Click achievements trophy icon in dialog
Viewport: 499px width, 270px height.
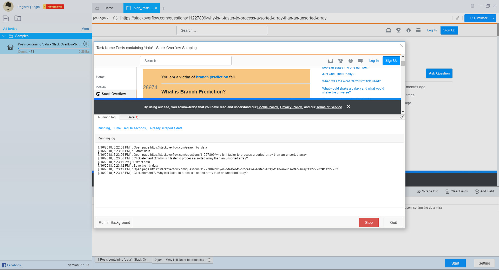coord(341,61)
